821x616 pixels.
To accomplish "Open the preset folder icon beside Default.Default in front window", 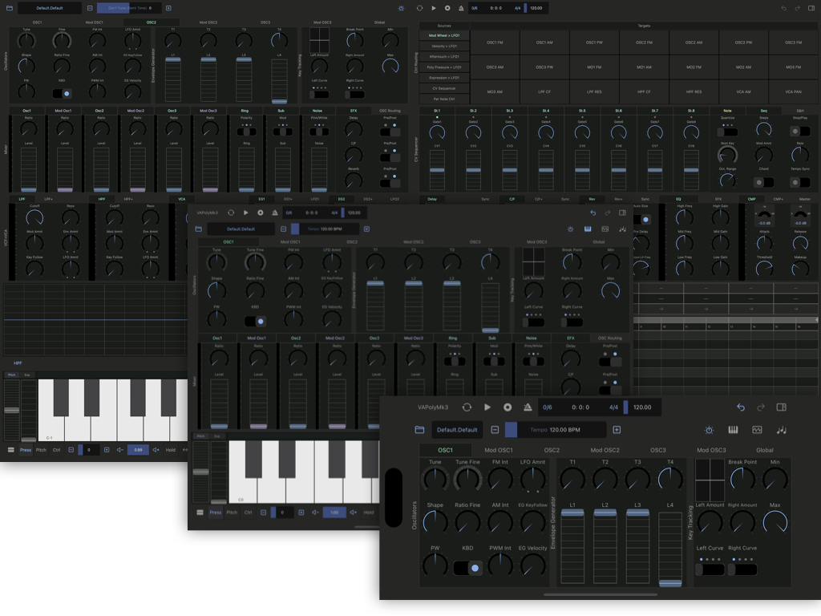I will [419, 430].
